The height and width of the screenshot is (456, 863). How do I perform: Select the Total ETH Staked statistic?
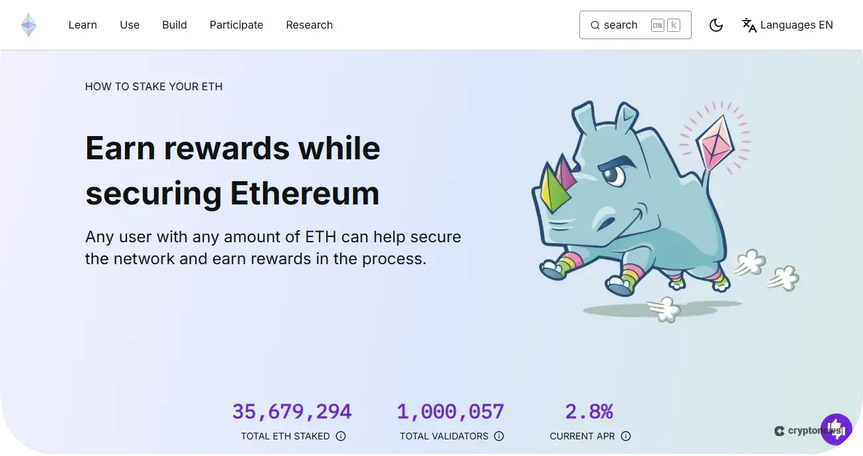(x=292, y=411)
